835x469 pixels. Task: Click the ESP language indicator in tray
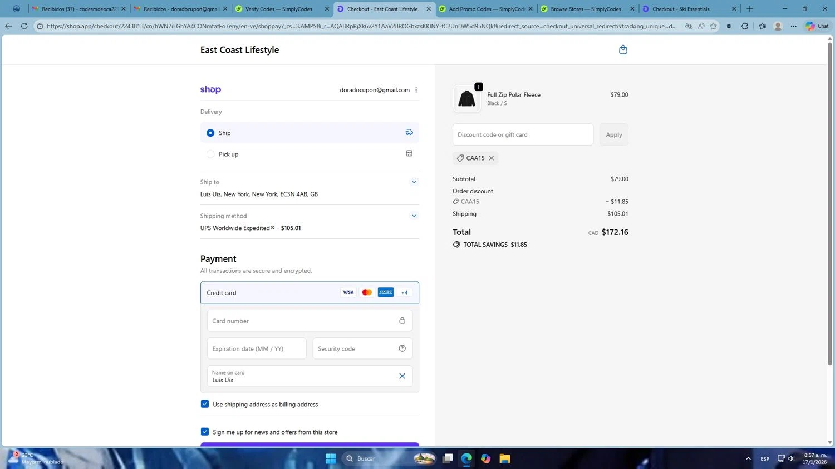coord(765,458)
